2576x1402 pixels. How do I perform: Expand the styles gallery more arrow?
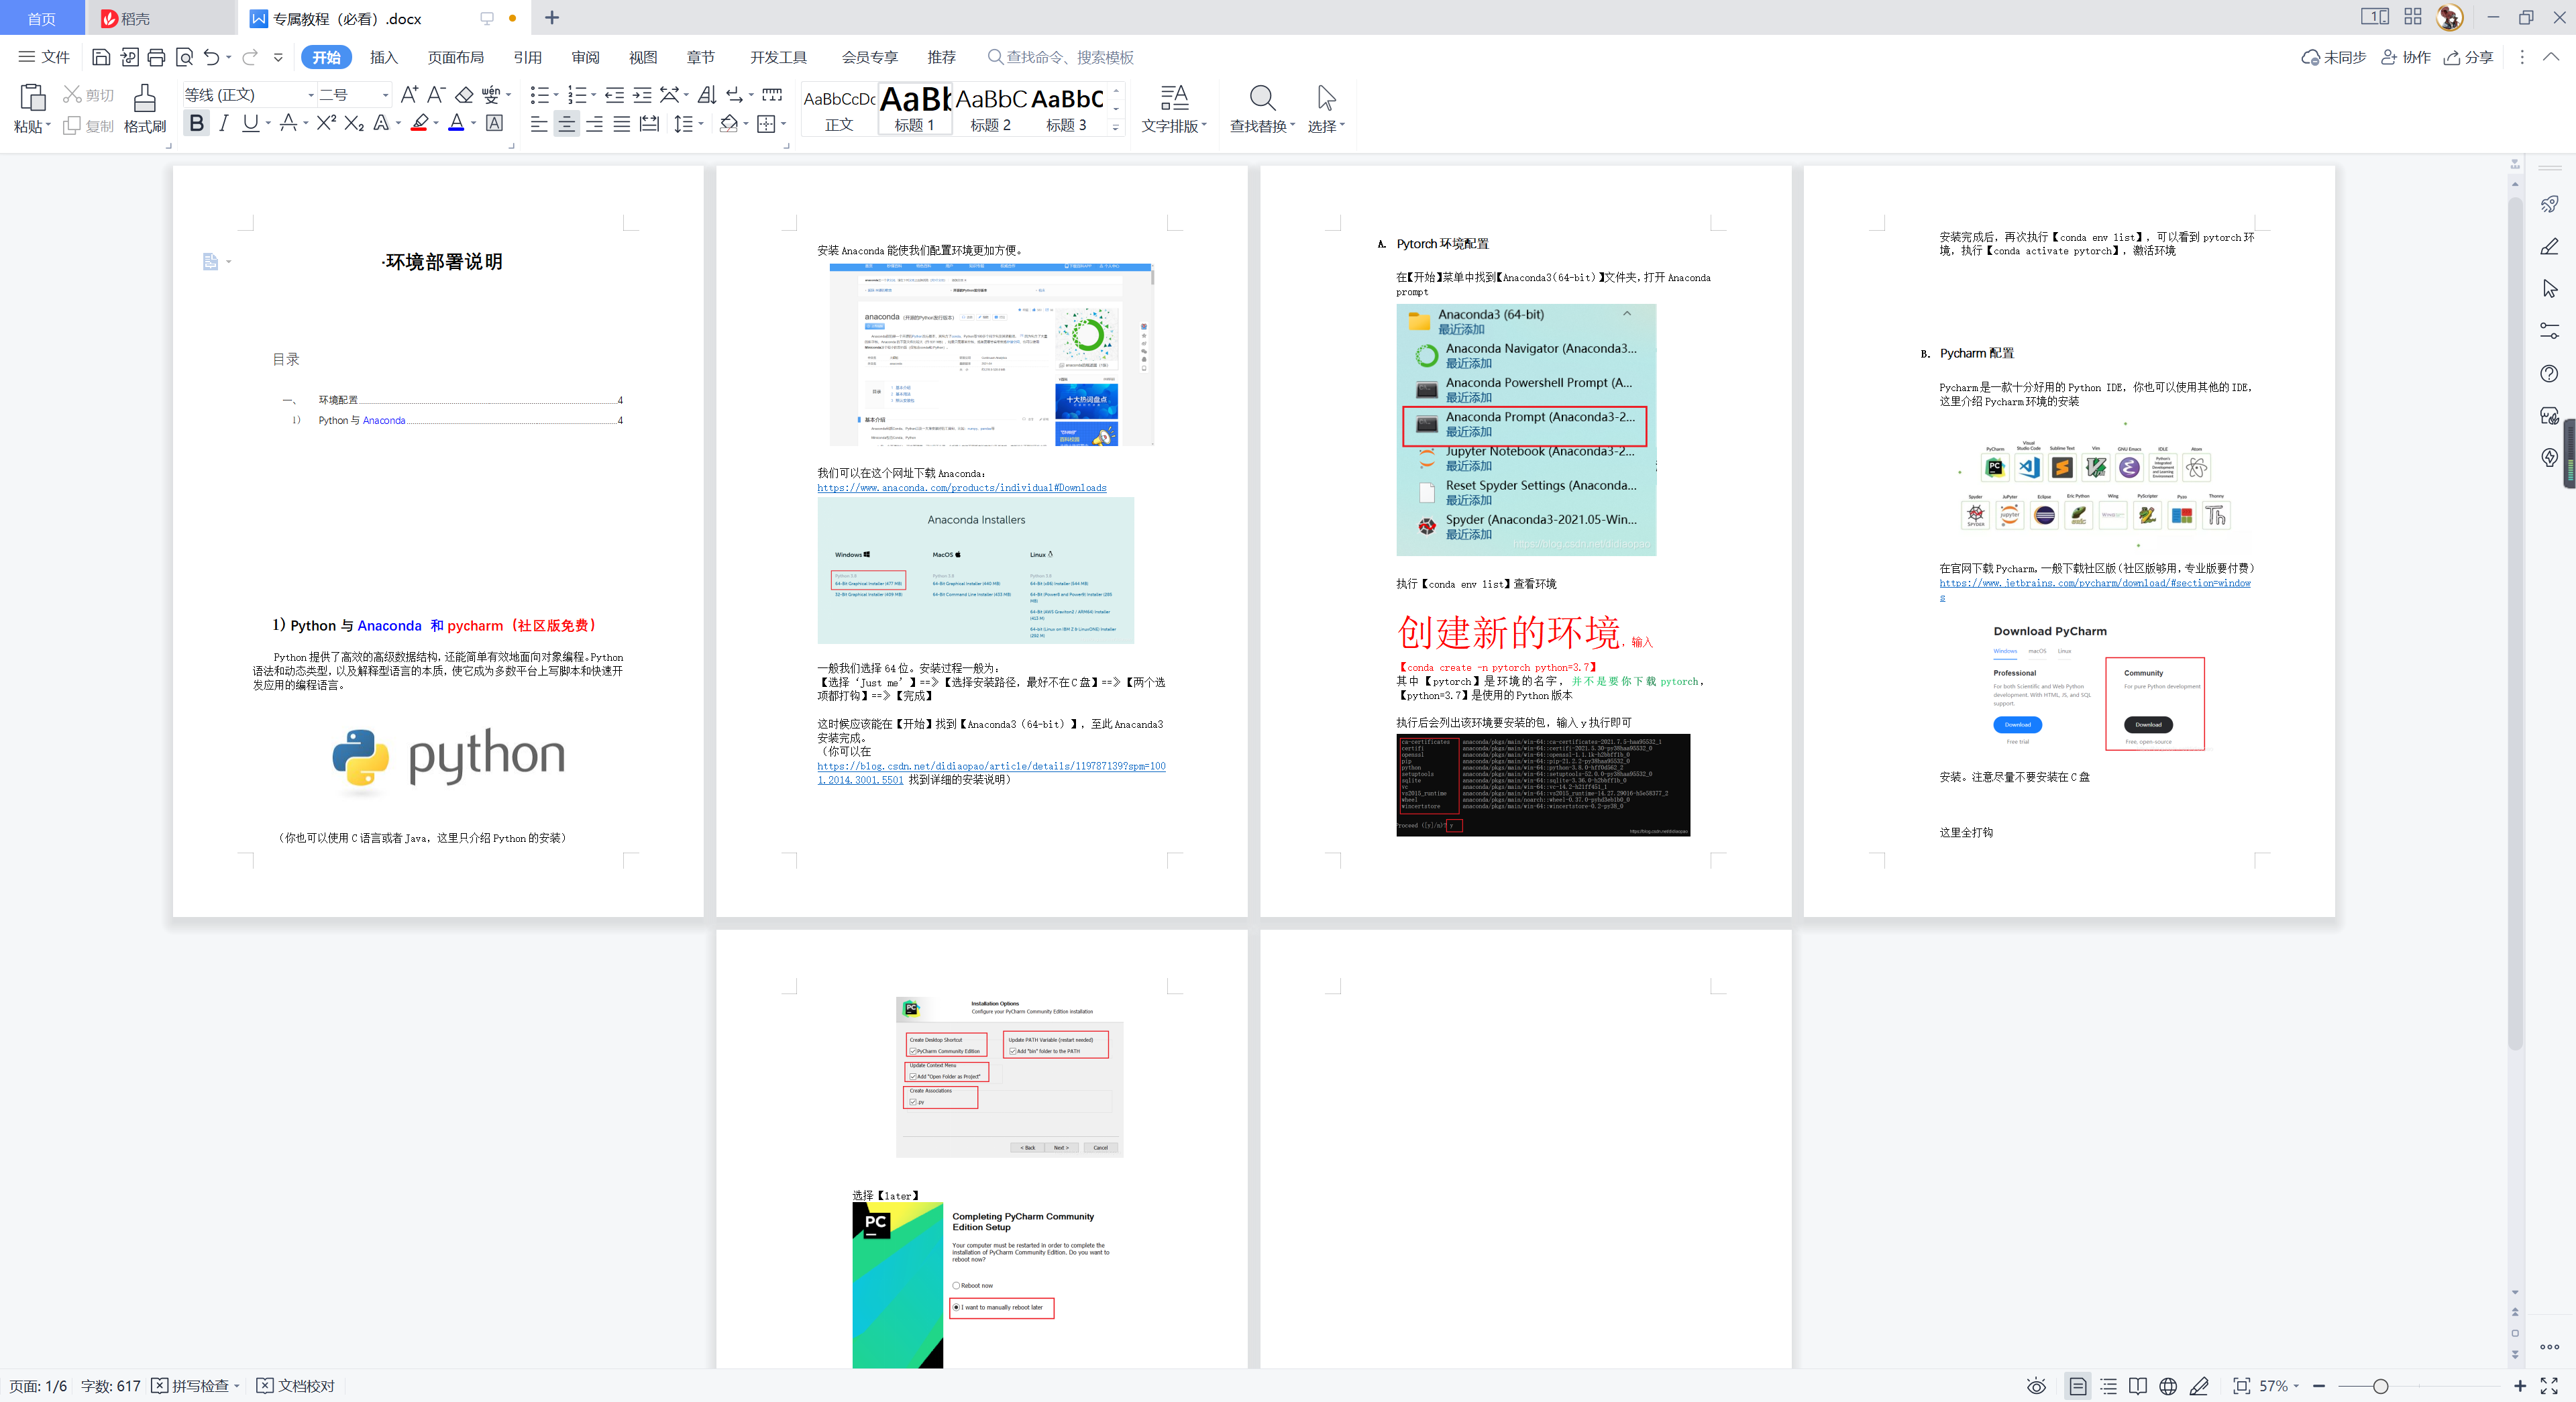(1116, 127)
